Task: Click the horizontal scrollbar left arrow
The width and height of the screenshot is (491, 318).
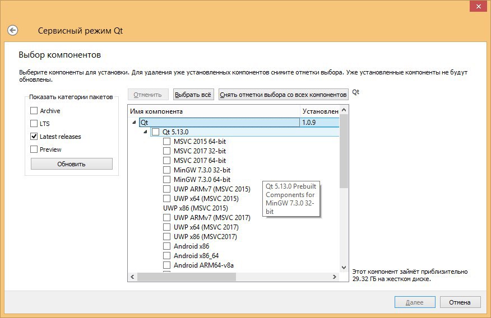Action: point(132,277)
